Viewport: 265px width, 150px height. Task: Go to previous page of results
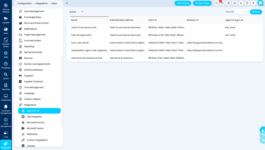pyautogui.click(x=238, y=12)
